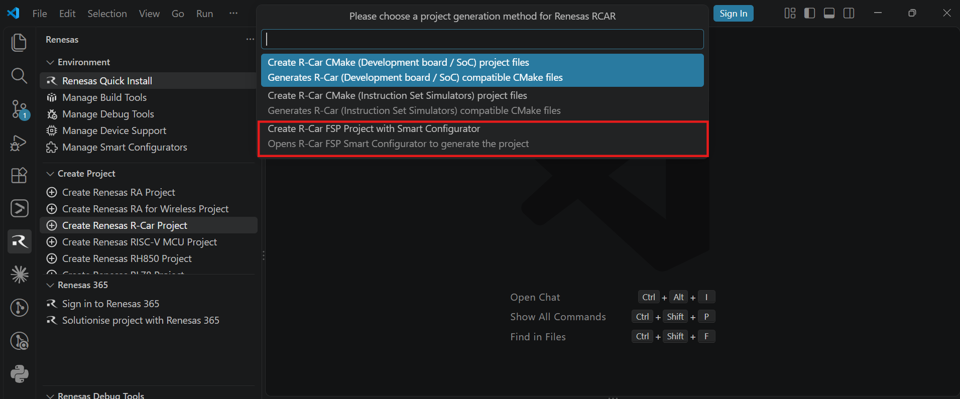Show the hidden menu bar items

[233, 14]
